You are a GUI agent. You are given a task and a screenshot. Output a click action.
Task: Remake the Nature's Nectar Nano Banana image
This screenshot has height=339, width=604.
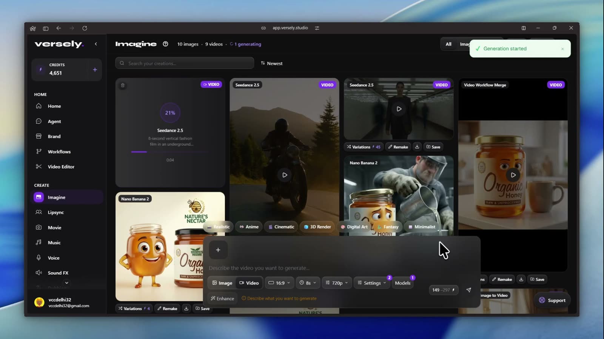click(x=167, y=308)
